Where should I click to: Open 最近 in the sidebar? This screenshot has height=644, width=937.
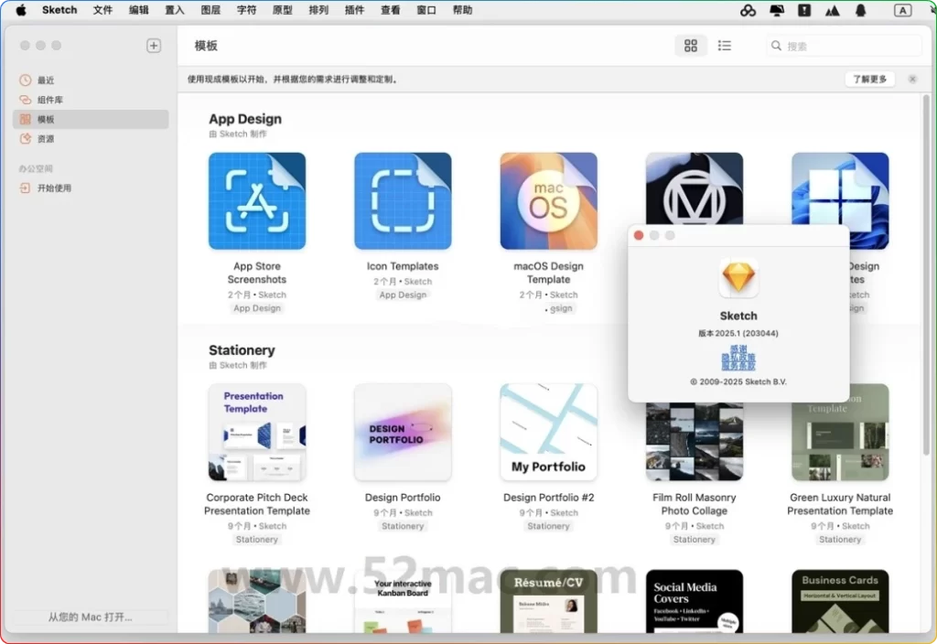tap(91, 80)
